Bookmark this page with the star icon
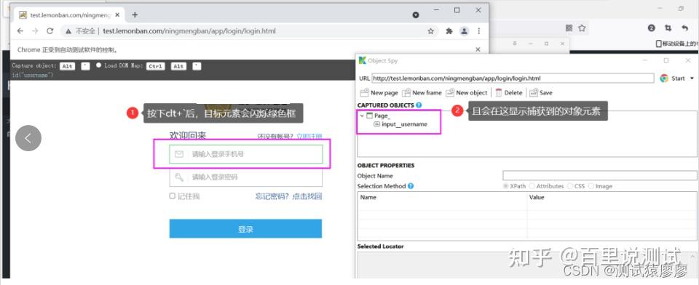Screen dimensions: 699x285 tap(430, 31)
